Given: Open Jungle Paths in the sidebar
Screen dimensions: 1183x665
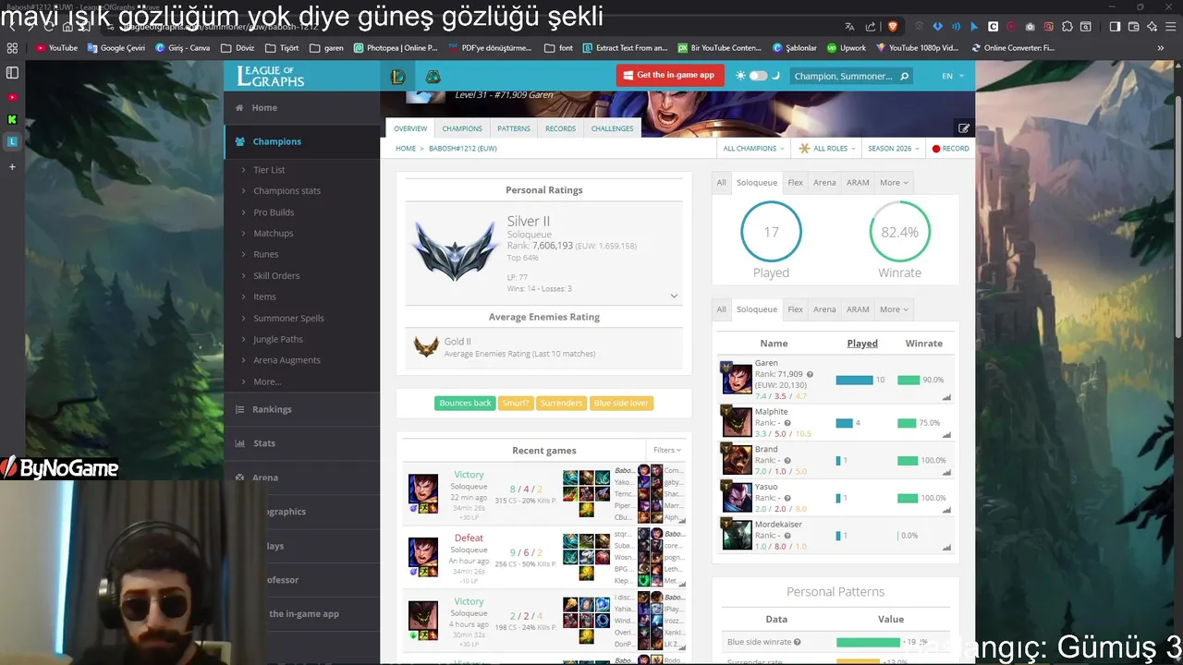Looking at the screenshot, I should click(x=278, y=339).
